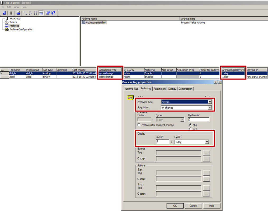Select the abcd tag name cell
The width and height of the screenshot is (268, 211).
17,77
